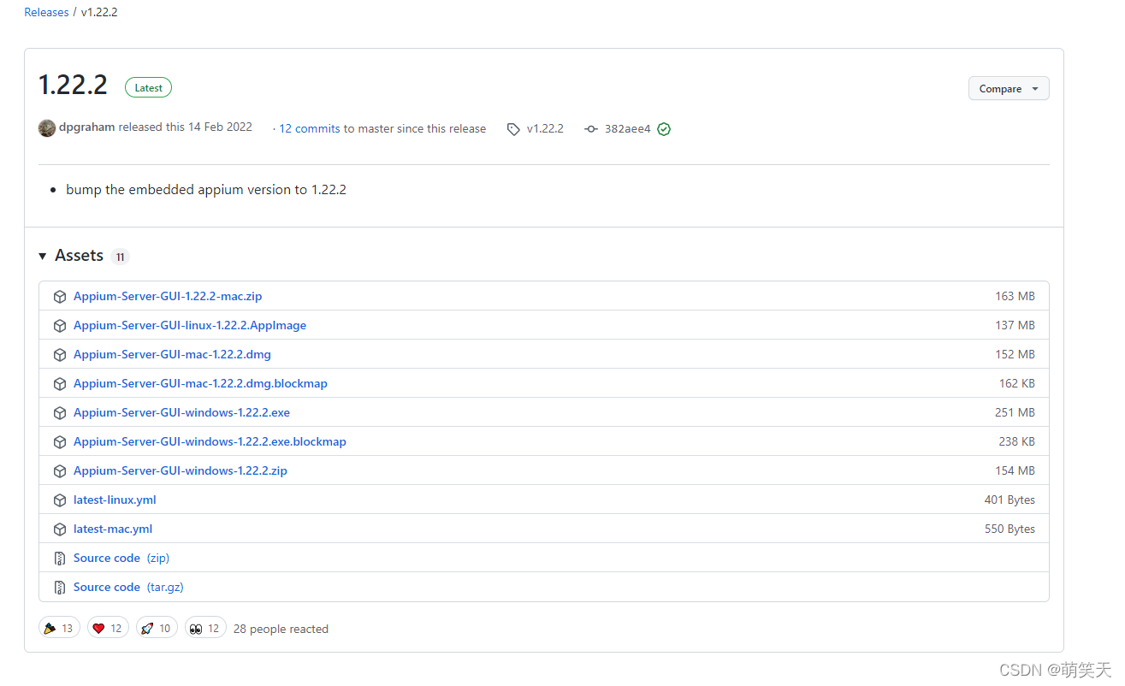Download latest-linux.yml

[x=115, y=500]
